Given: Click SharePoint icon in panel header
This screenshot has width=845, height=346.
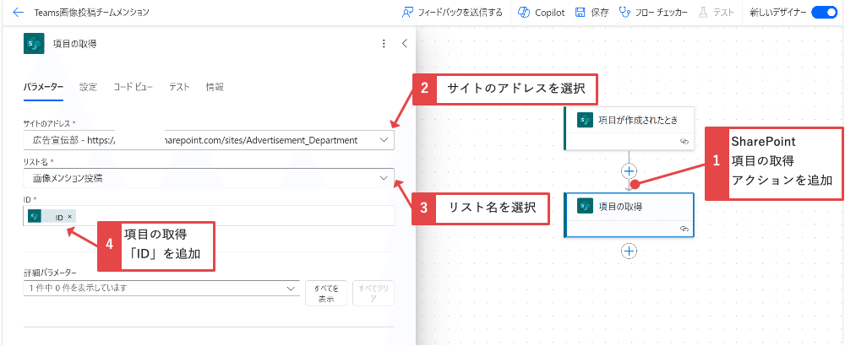Looking at the screenshot, I should 34,44.
